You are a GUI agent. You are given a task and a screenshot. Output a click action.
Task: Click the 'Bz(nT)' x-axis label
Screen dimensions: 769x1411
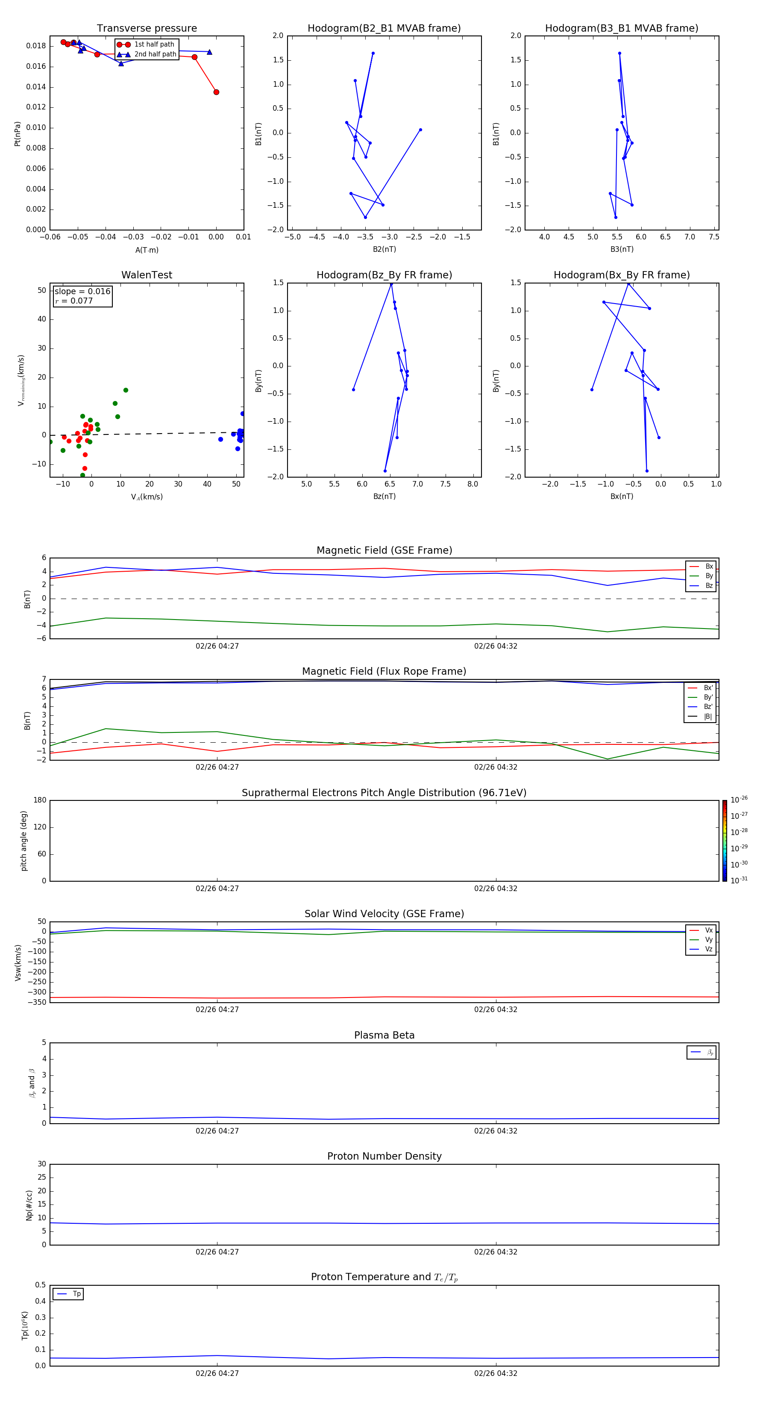point(384,497)
